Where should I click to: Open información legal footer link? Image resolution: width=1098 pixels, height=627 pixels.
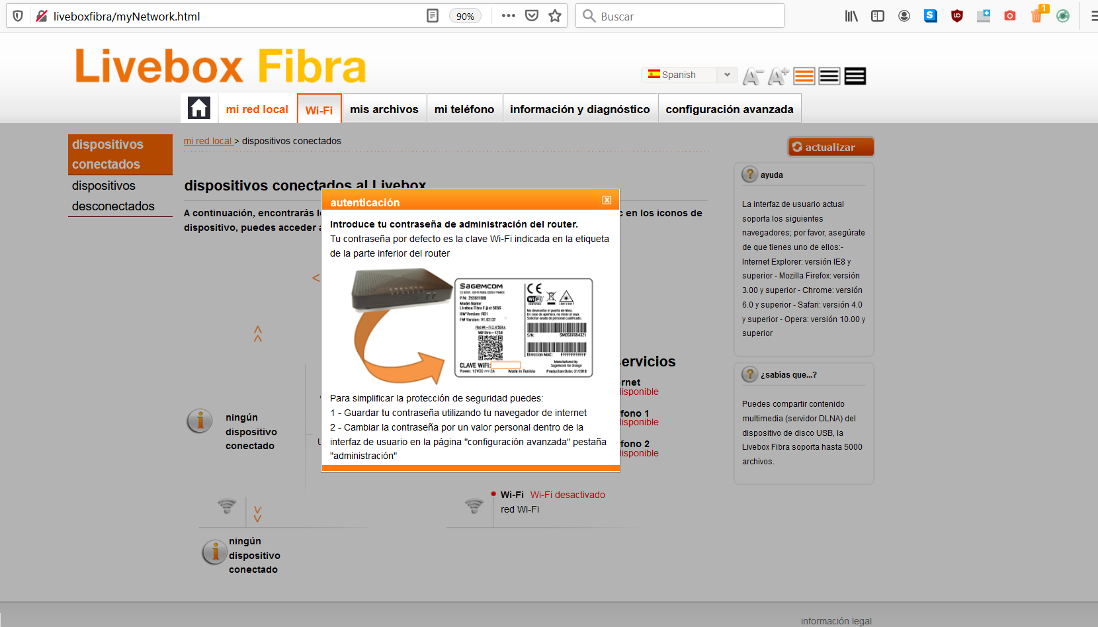click(836, 621)
